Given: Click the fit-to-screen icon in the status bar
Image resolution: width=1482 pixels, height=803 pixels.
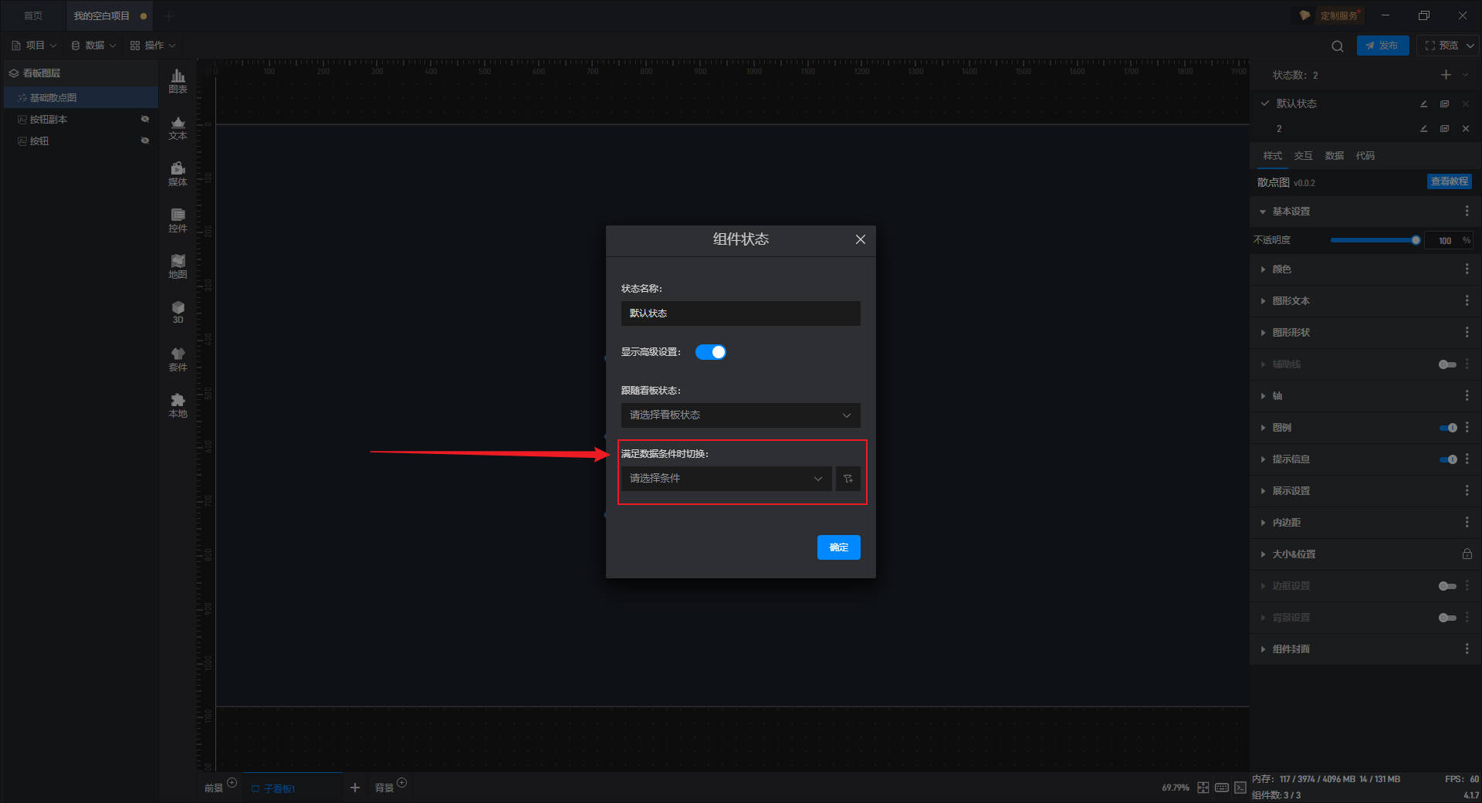Looking at the screenshot, I should tap(1203, 788).
